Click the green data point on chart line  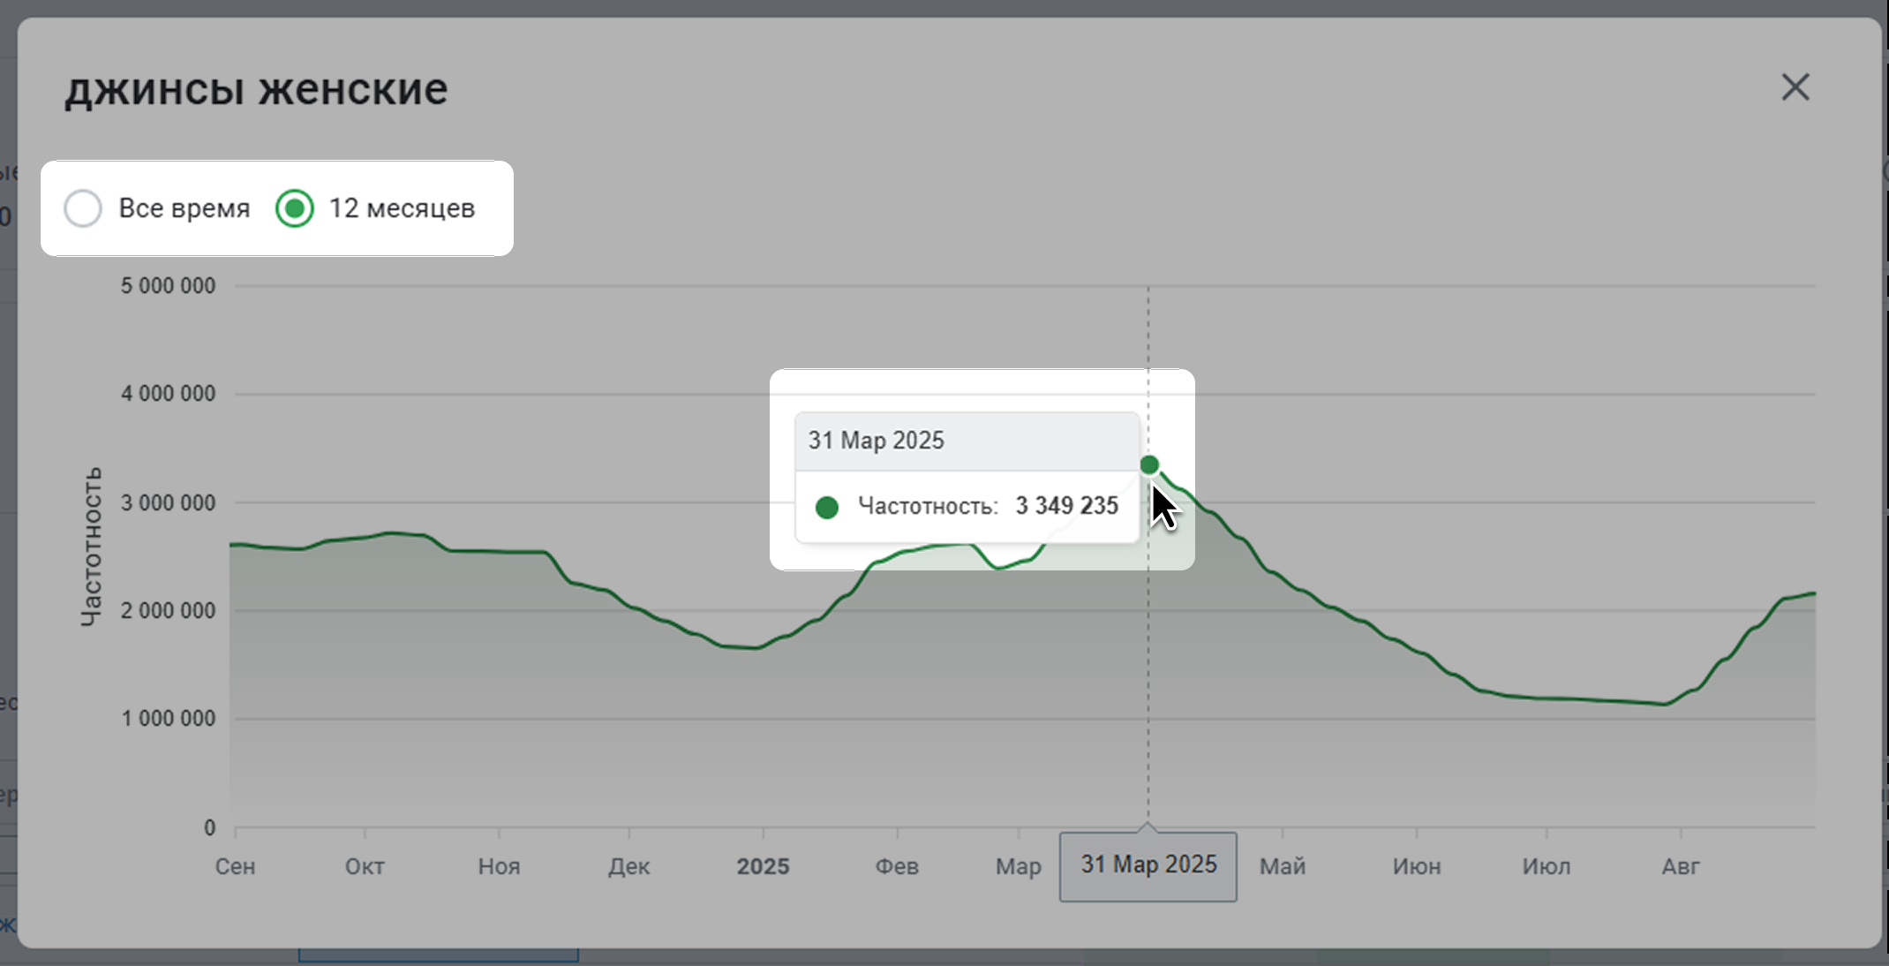(x=1148, y=464)
